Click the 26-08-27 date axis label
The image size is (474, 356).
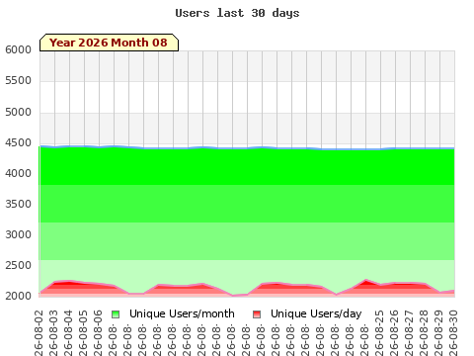pyautogui.click(x=409, y=333)
